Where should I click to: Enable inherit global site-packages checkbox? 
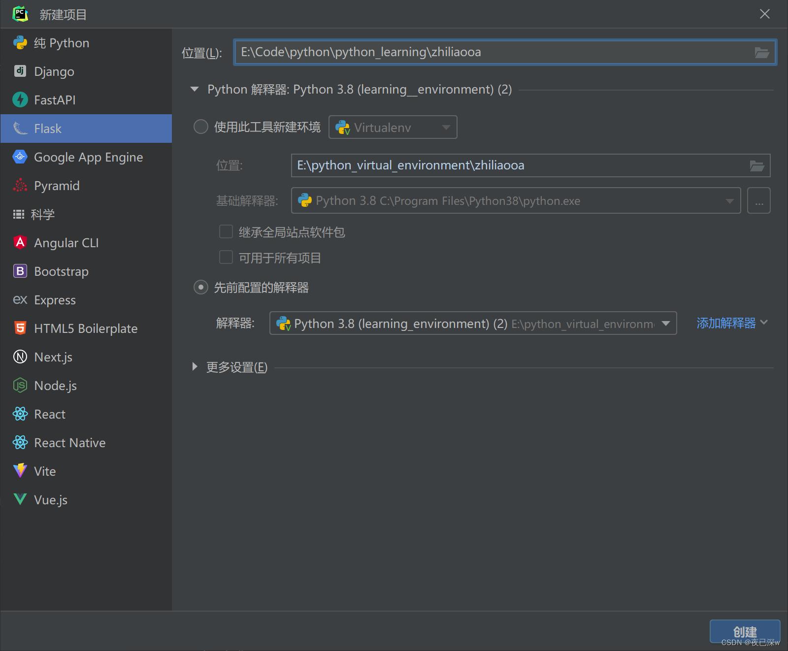[x=226, y=231]
